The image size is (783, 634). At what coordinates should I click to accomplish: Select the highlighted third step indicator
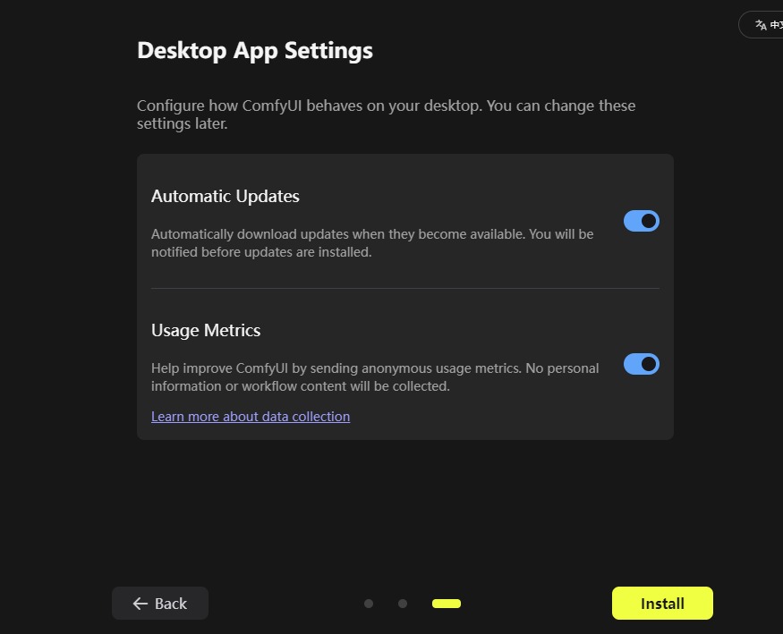tap(447, 604)
